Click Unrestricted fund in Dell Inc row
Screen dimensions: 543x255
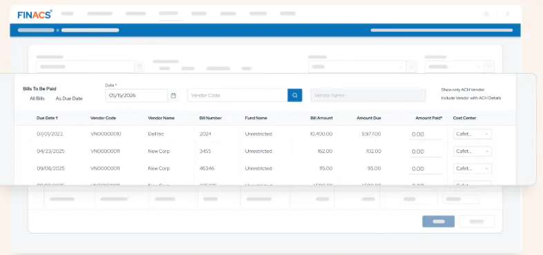pyautogui.click(x=258, y=134)
